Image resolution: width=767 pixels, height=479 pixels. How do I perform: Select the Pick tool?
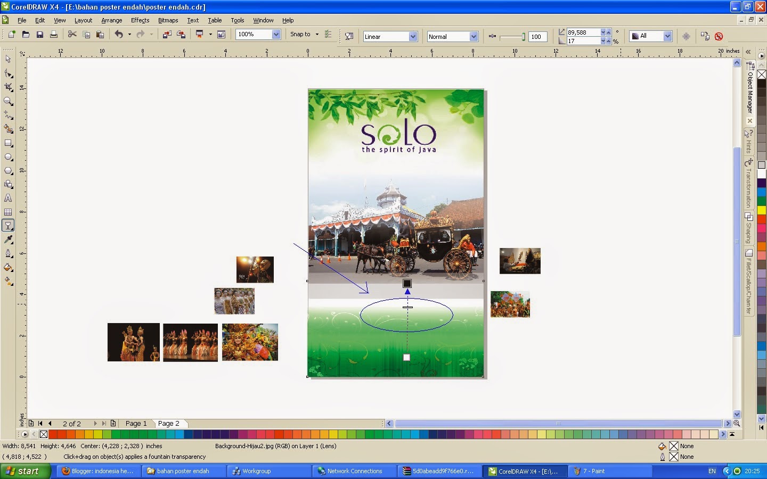8,59
